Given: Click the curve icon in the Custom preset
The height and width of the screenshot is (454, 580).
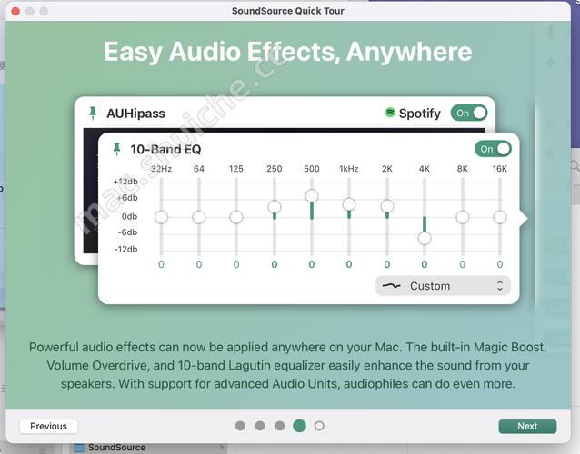Looking at the screenshot, I should click(391, 285).
